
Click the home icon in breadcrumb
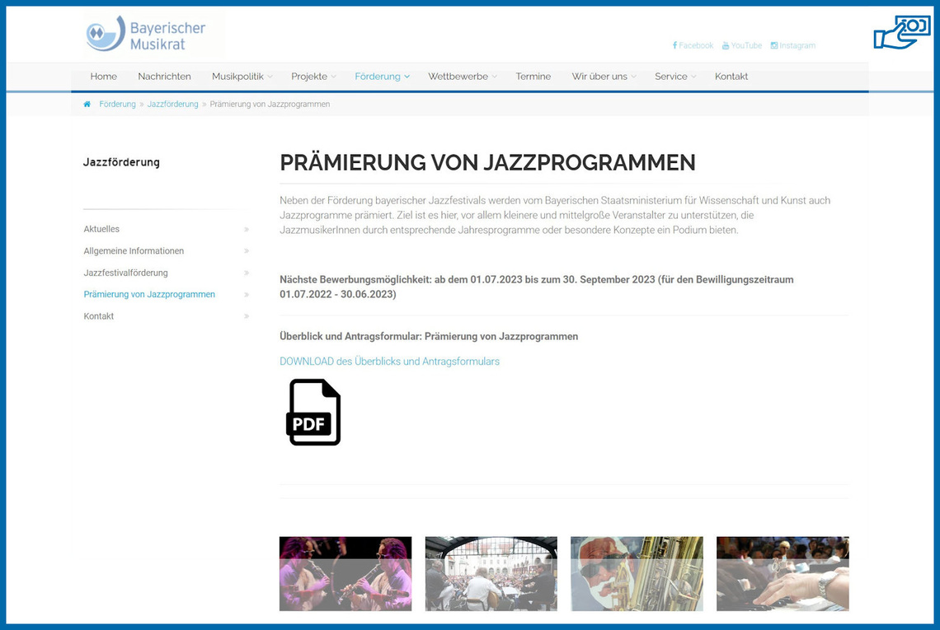tap(87, 105)
